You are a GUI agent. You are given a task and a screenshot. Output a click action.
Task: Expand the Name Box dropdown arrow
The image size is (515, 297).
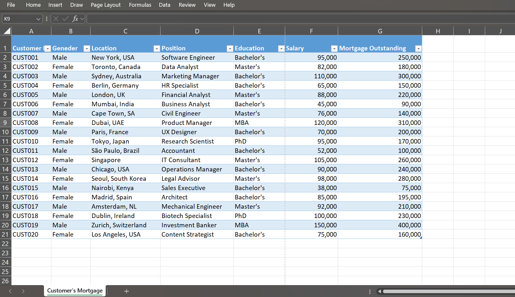[39, 19]
